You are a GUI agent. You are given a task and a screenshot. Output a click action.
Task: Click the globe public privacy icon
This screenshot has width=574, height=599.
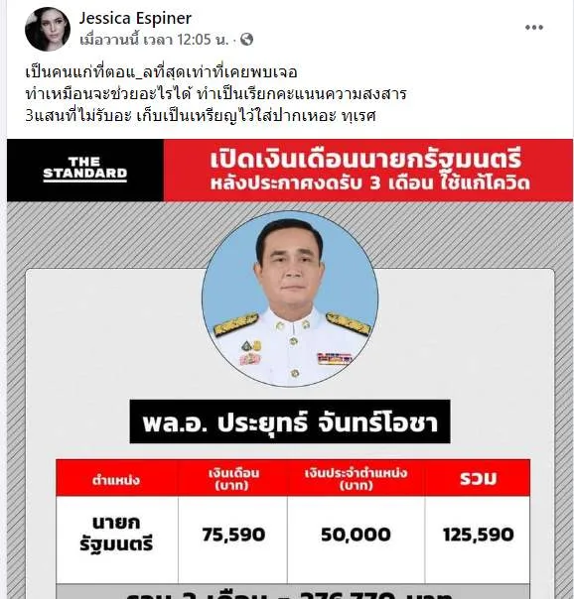[x=246, y=40]
